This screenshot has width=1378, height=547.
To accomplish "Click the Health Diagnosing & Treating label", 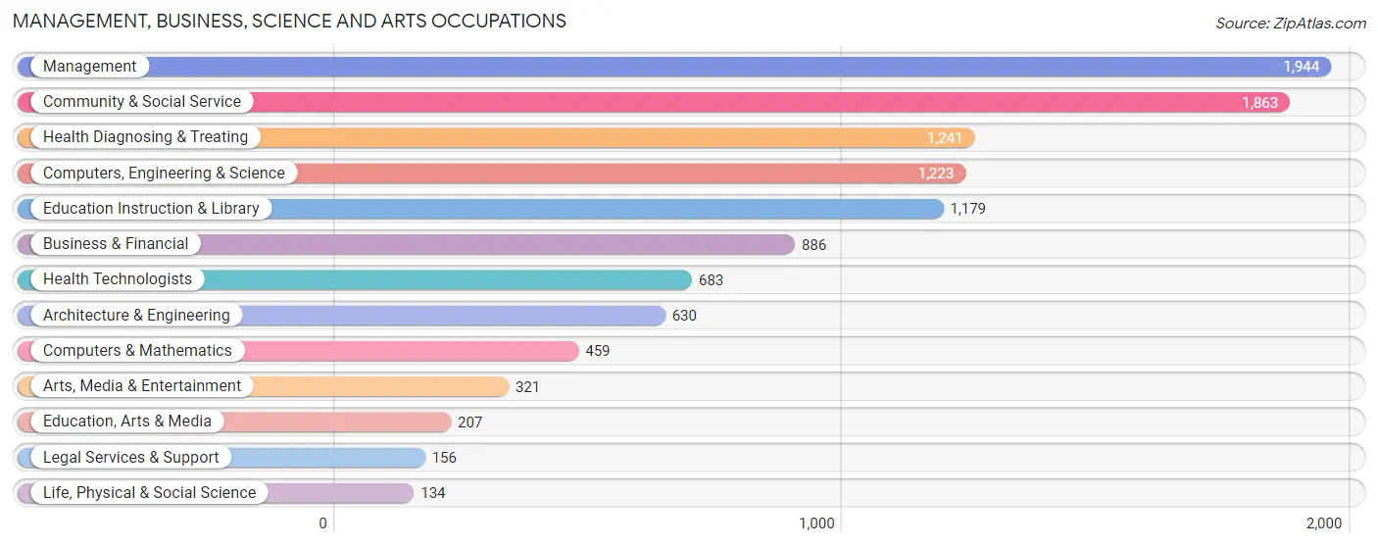I will 146,137.
